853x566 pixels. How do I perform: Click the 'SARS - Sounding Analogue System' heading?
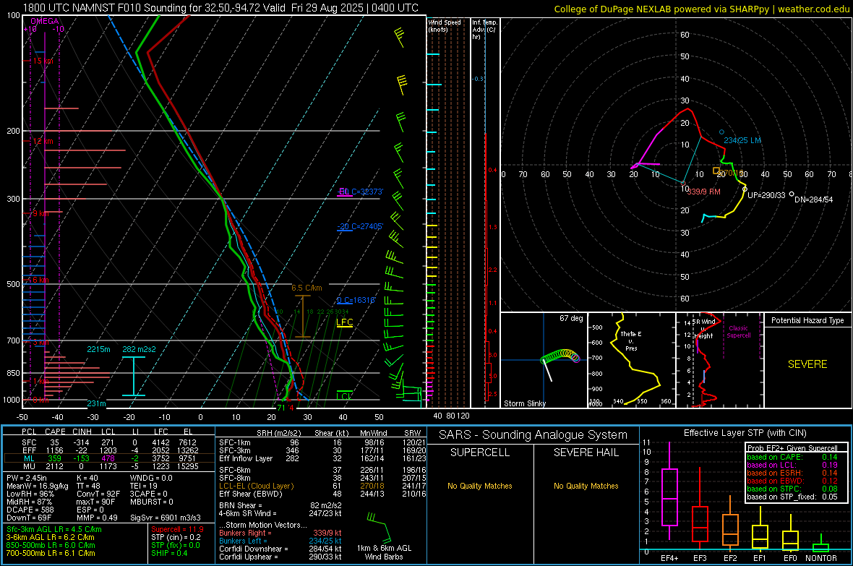click(x=533, y=435)
